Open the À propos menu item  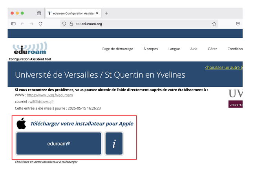click(151, 49)
